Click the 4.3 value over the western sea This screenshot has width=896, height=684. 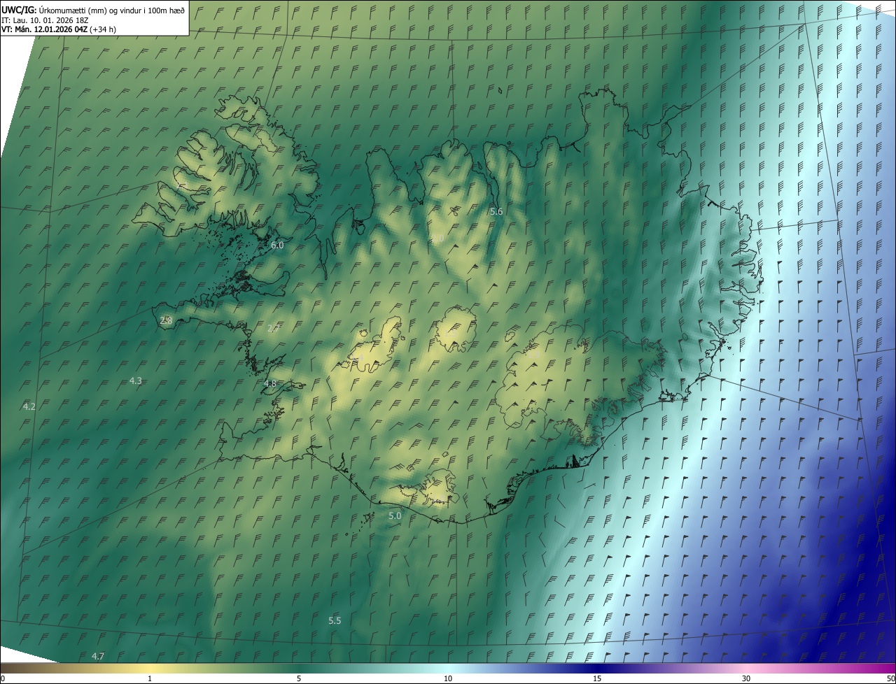pyautogui.click(x=136, y=380)
